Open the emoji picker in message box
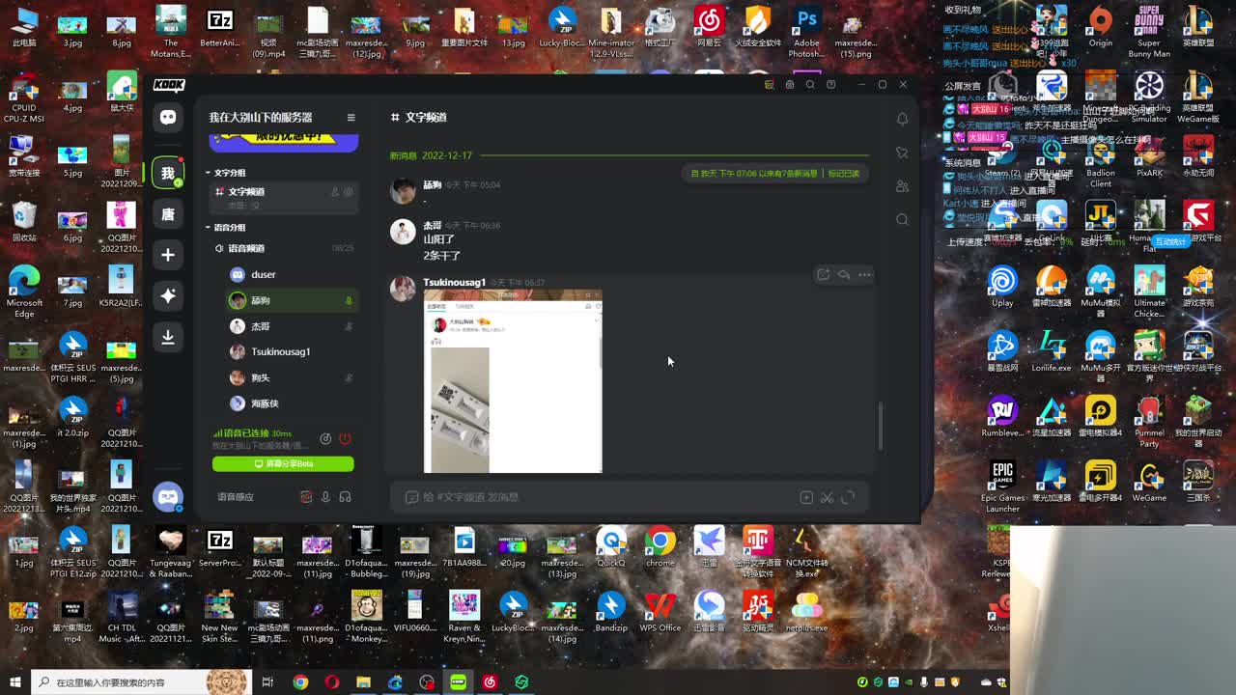 tap(411, 497)
